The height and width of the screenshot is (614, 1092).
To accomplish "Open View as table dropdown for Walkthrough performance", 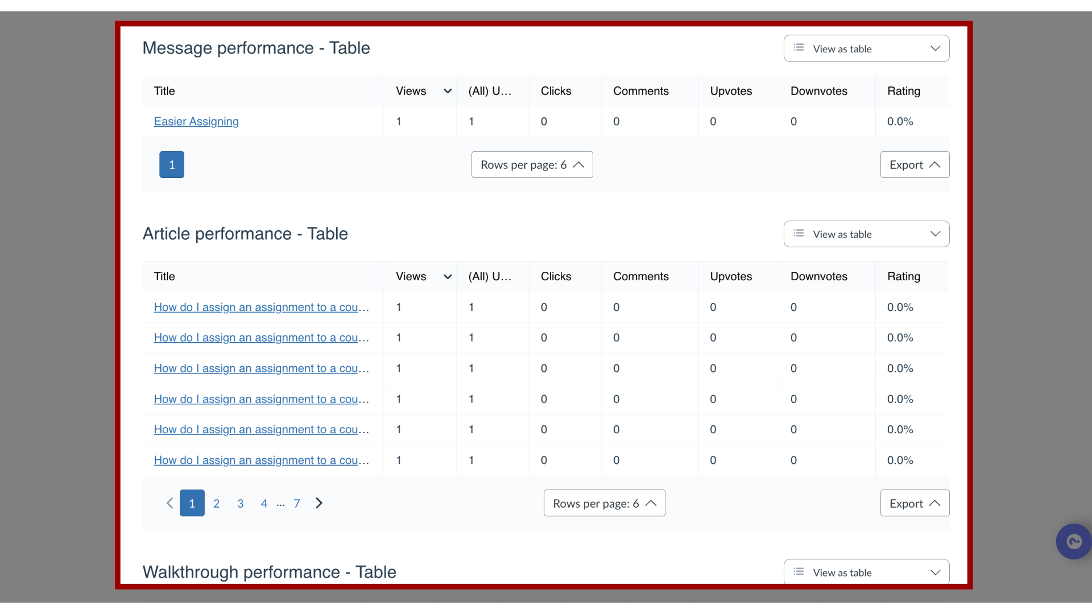I will click(866, 572).
